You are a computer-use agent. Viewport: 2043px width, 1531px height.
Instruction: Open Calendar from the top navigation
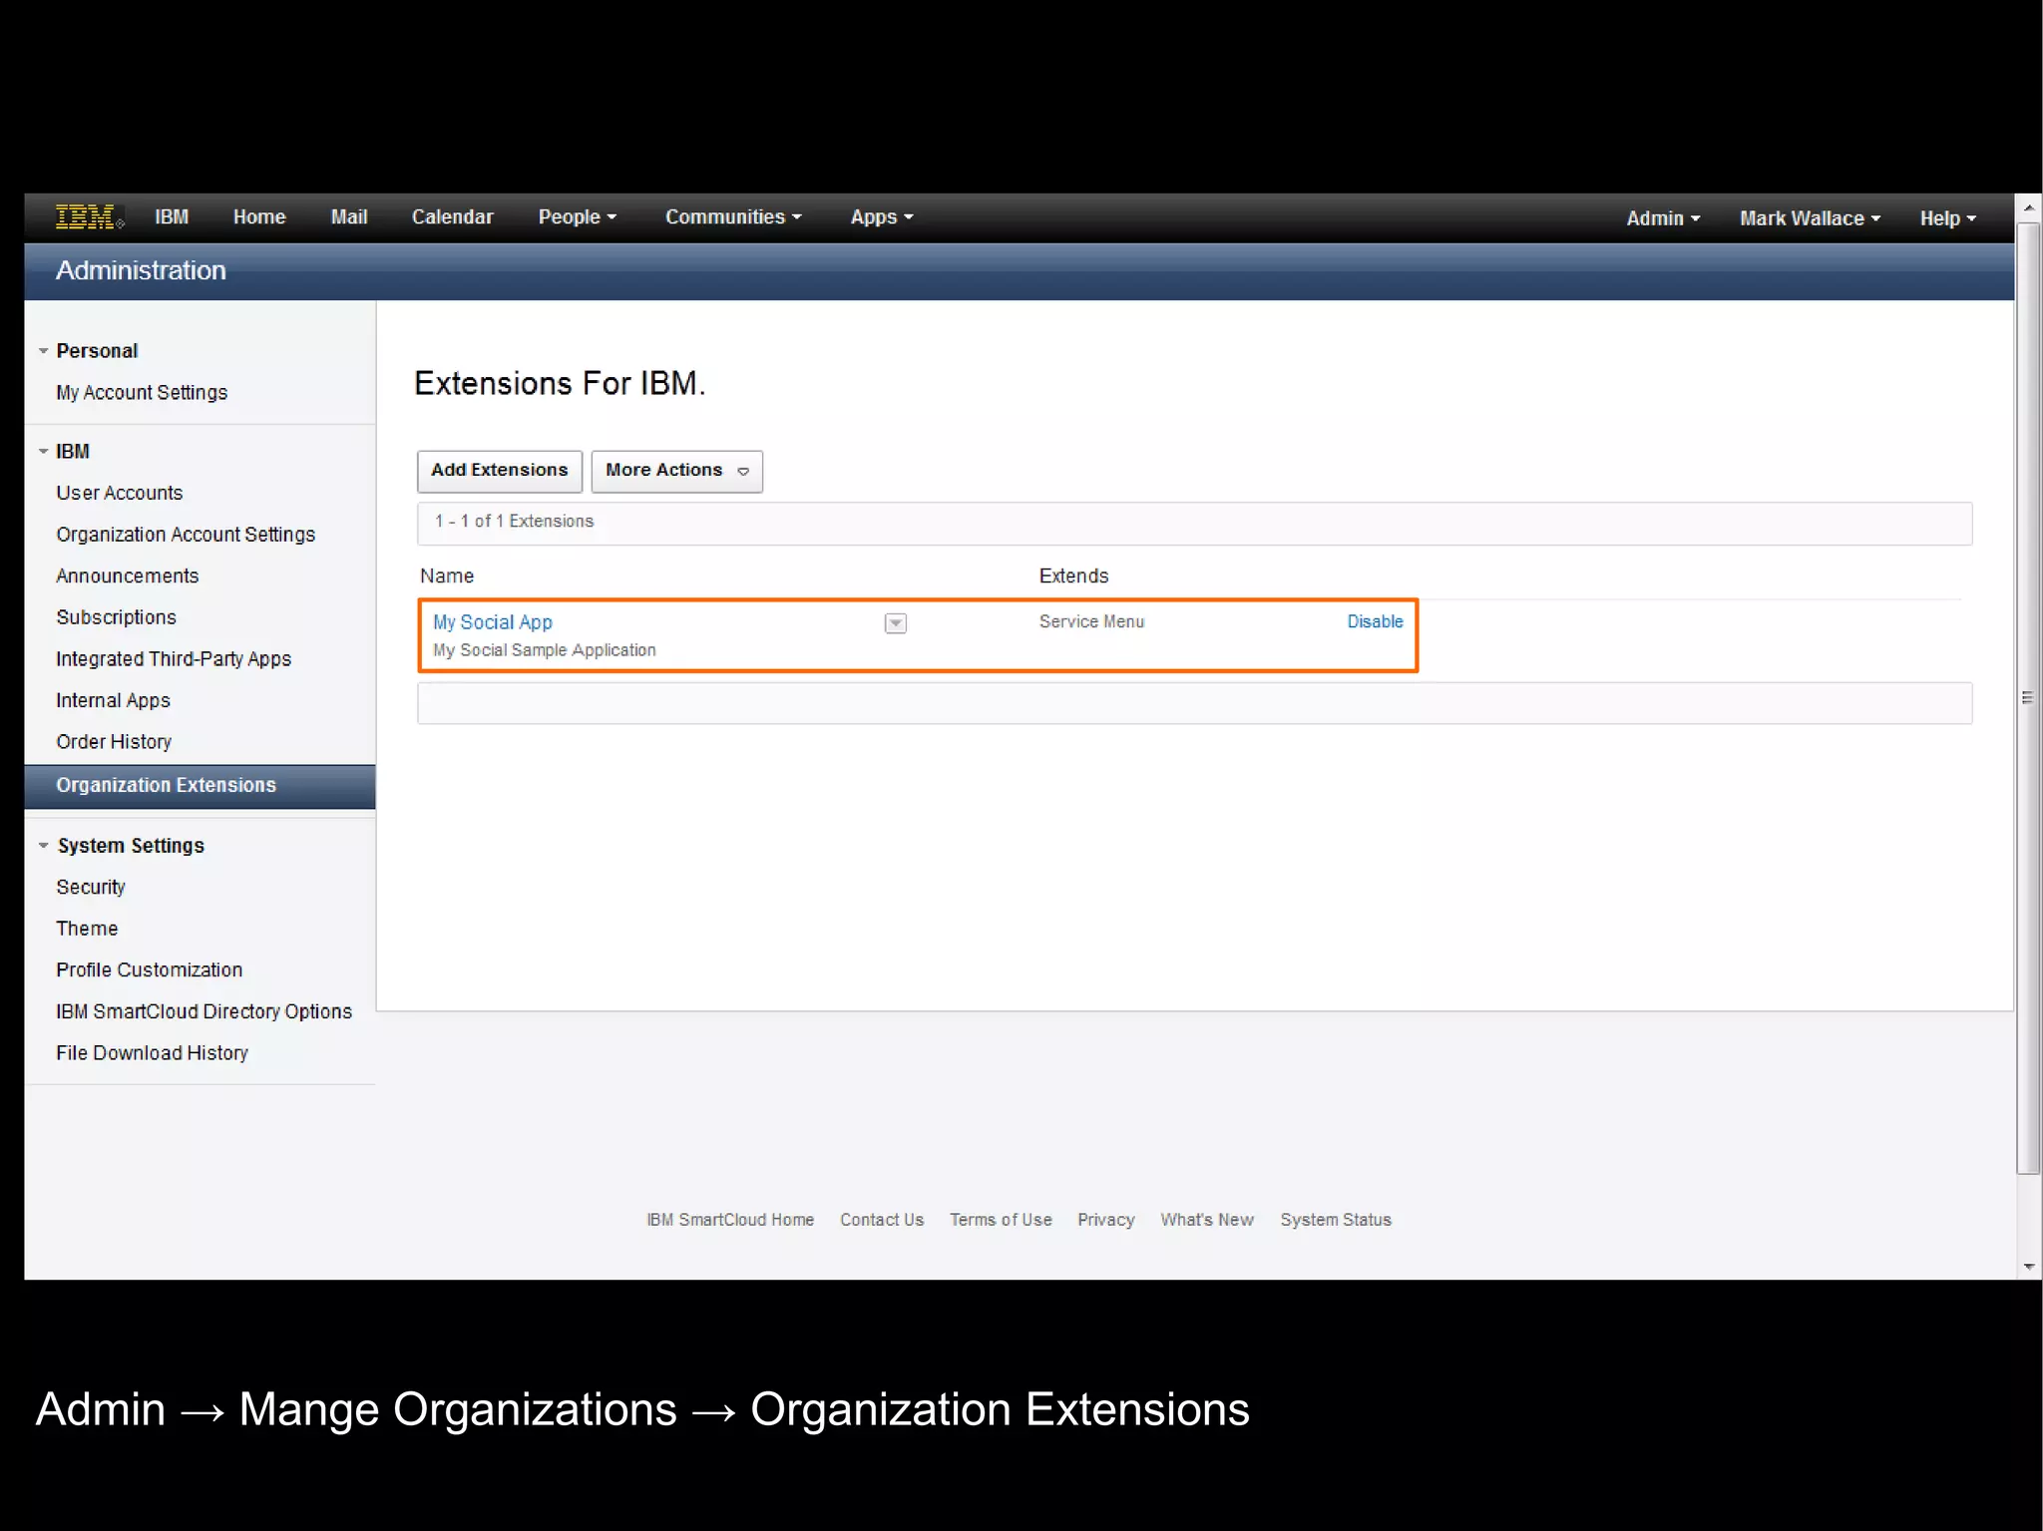pos(452,217)
